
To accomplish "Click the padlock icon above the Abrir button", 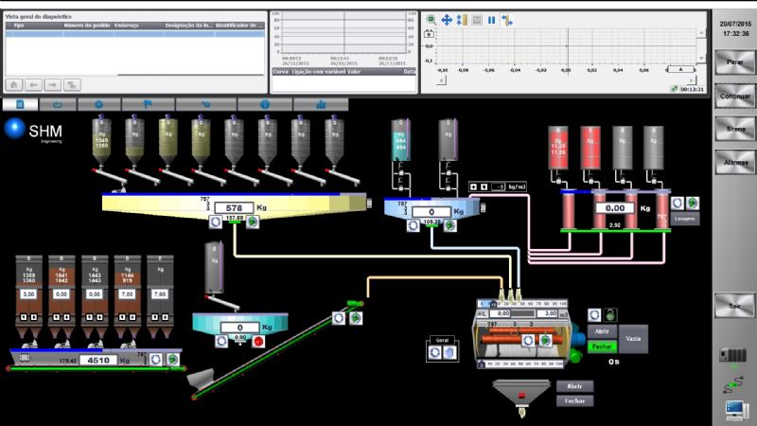I will [x=609, y=313].
